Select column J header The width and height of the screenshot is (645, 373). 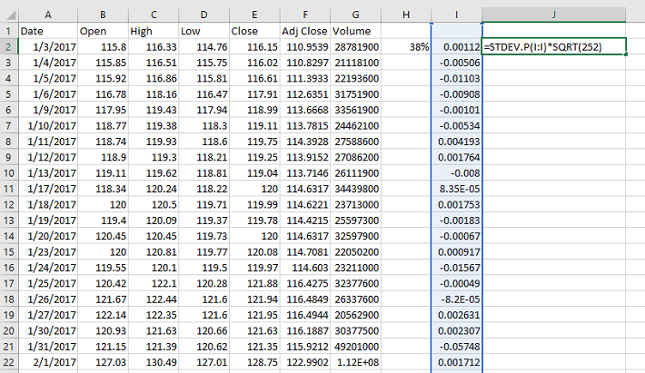553,14
